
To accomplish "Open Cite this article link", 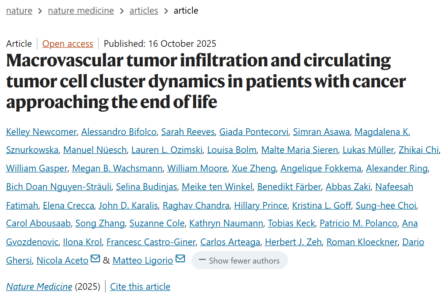I will coord(140,286).
